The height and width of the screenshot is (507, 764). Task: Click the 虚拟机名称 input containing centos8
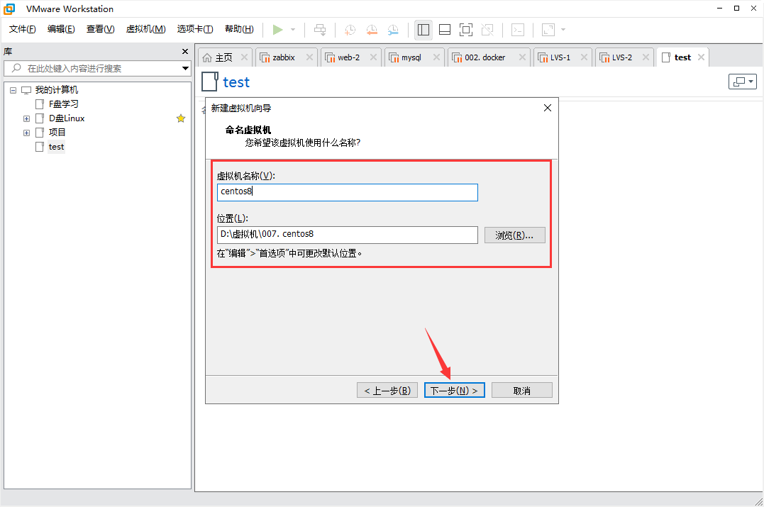click(348, 192)
